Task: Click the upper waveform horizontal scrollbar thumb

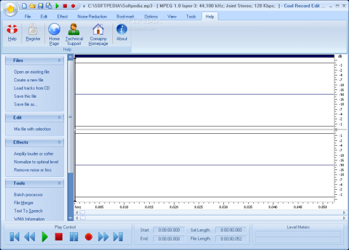Action: pos(82,213)
